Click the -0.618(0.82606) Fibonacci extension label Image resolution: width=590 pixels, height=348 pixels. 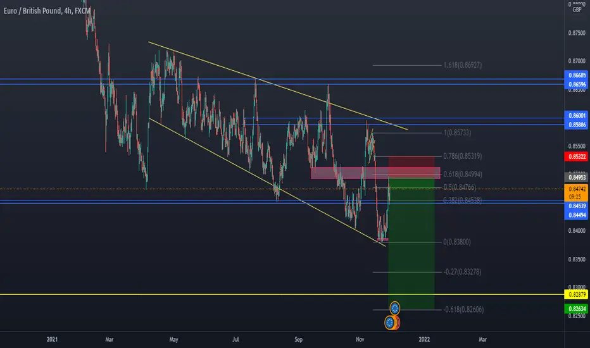[x=463, y=309]
